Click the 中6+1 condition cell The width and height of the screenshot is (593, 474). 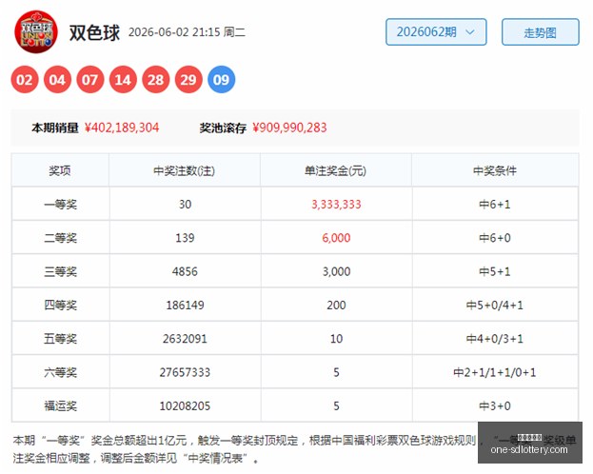coord(495,205)
